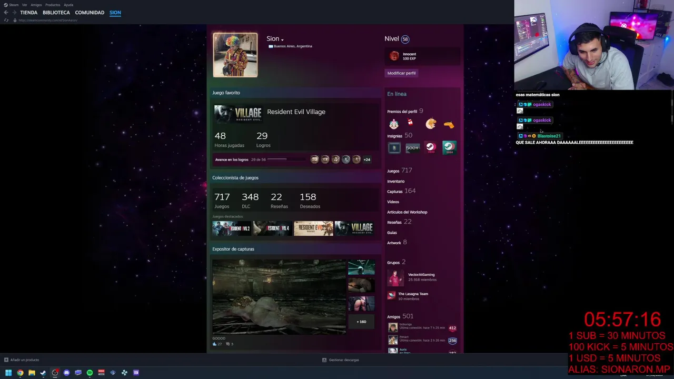This screenshot has height=379, width=674.
Task: Click the golden unicorn profile award icon
Action: pos(431,124)
